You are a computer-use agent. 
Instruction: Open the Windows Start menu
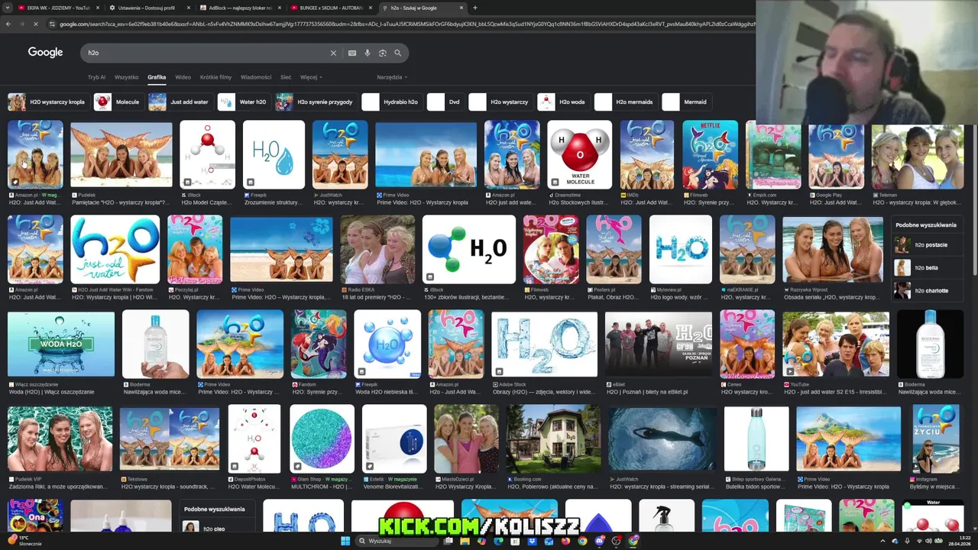pyautogui.click(x=345, y=541)
